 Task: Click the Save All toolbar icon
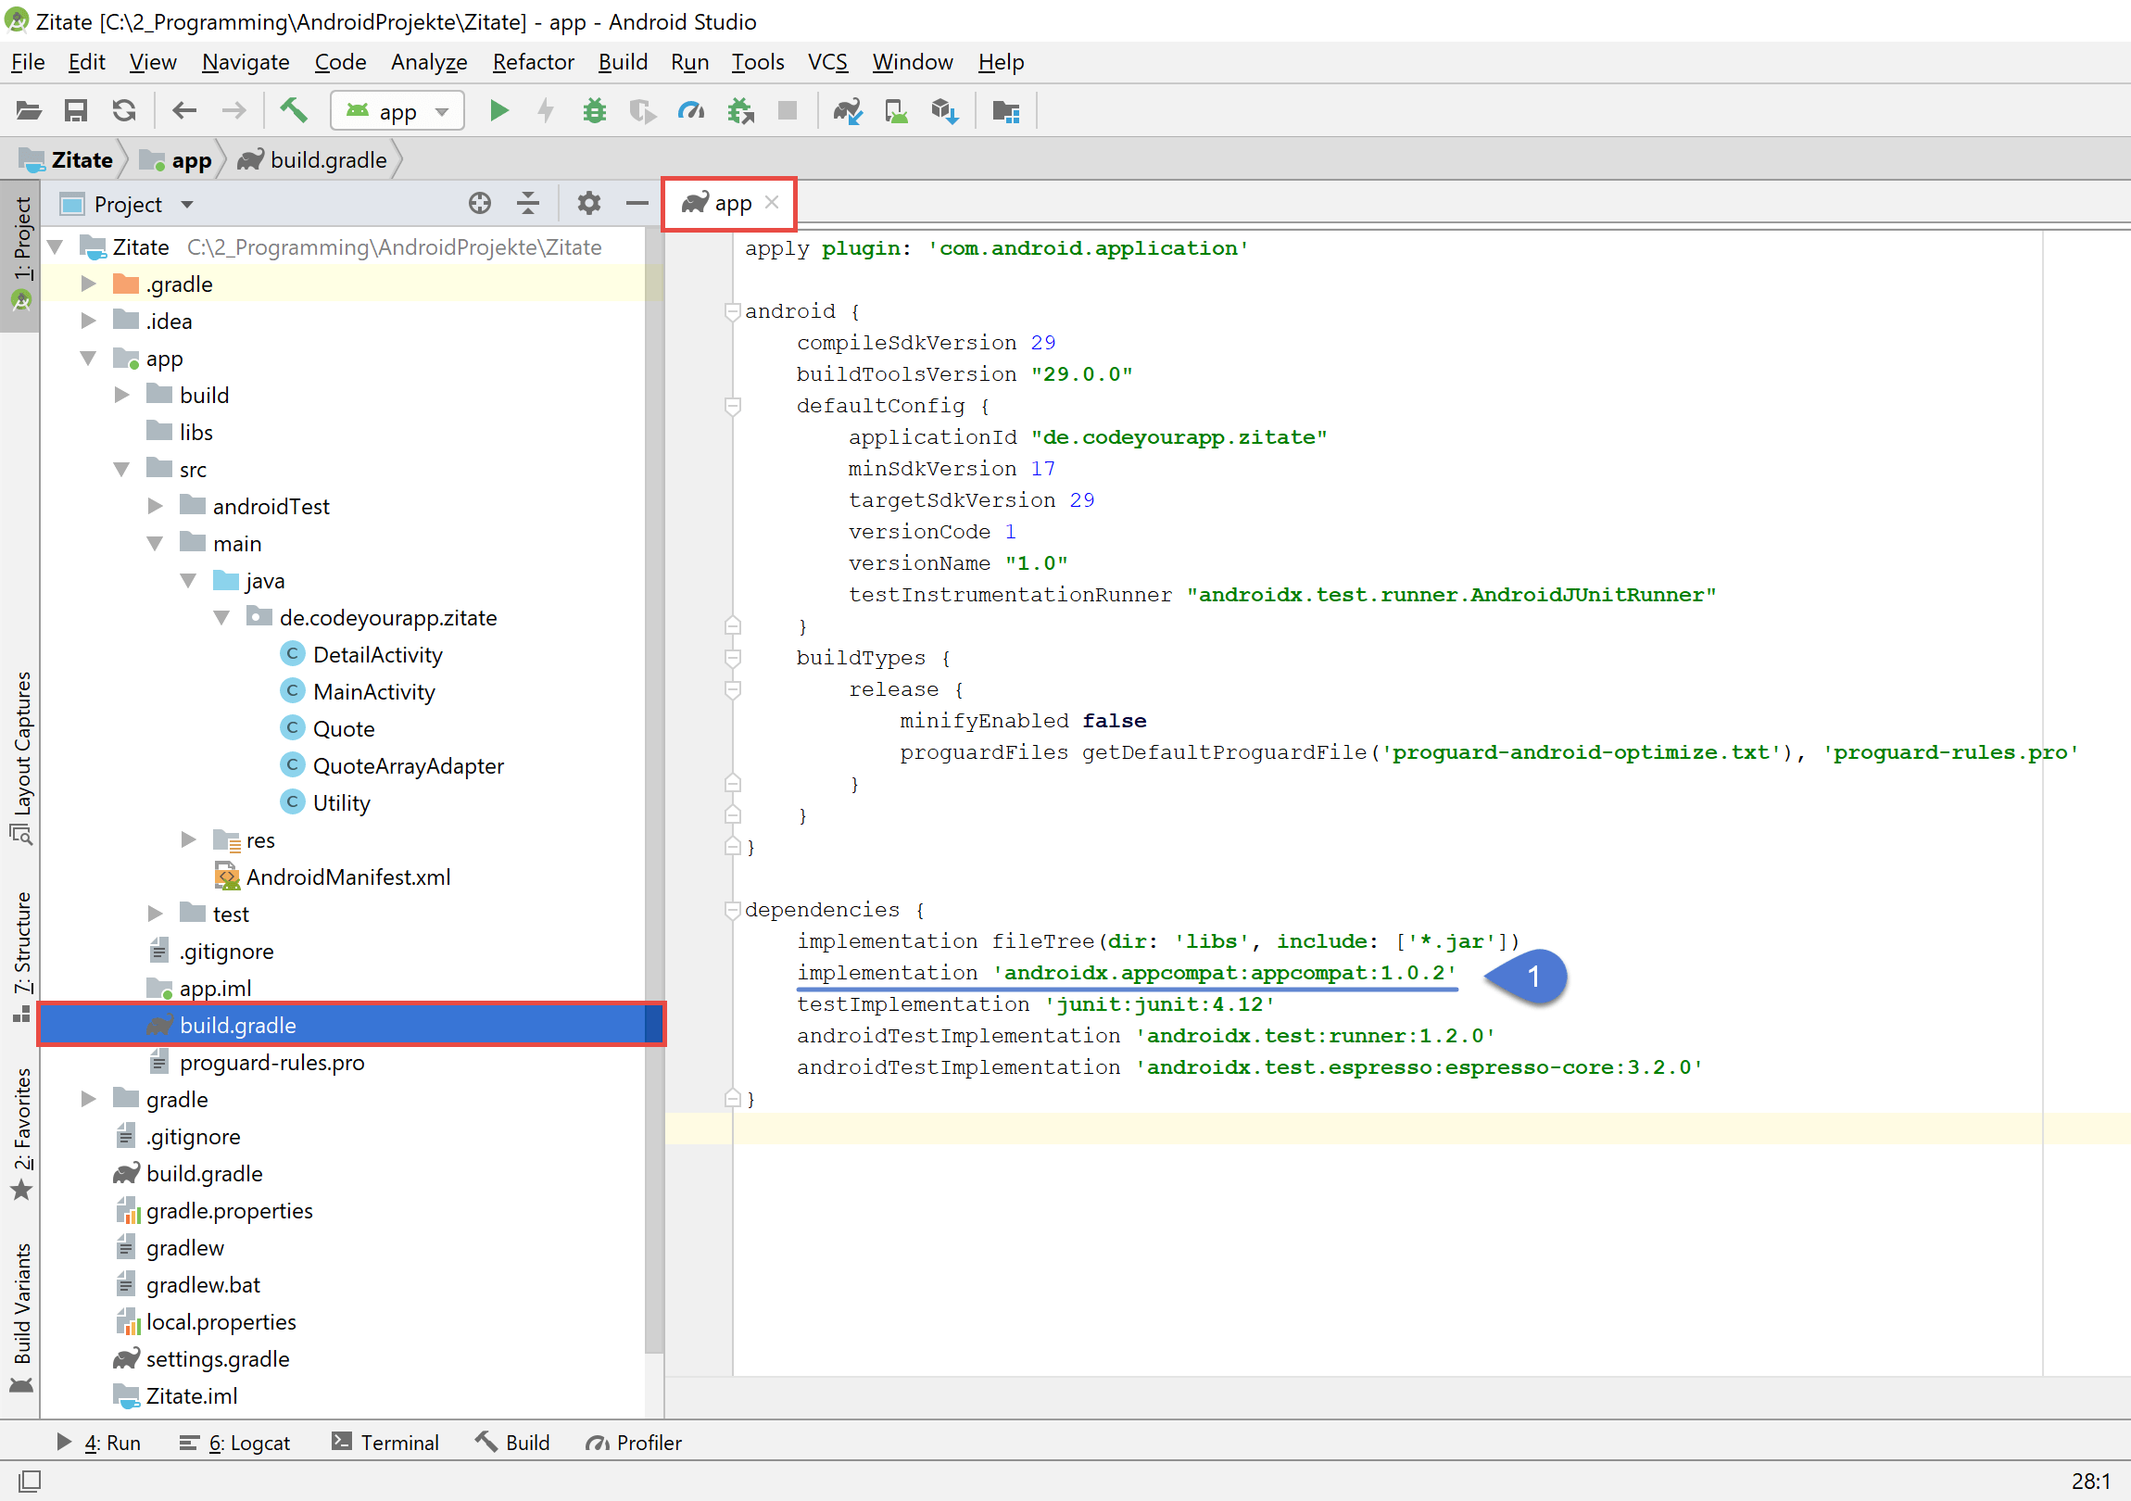[x=76, y=111]
